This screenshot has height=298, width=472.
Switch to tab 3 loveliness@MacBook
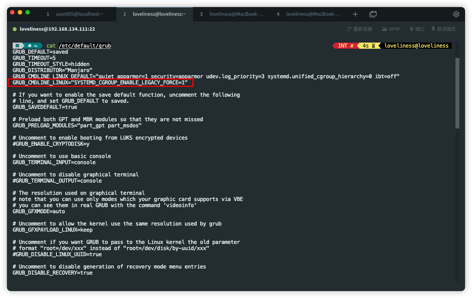pyautogui.click(x=231, y=14)
